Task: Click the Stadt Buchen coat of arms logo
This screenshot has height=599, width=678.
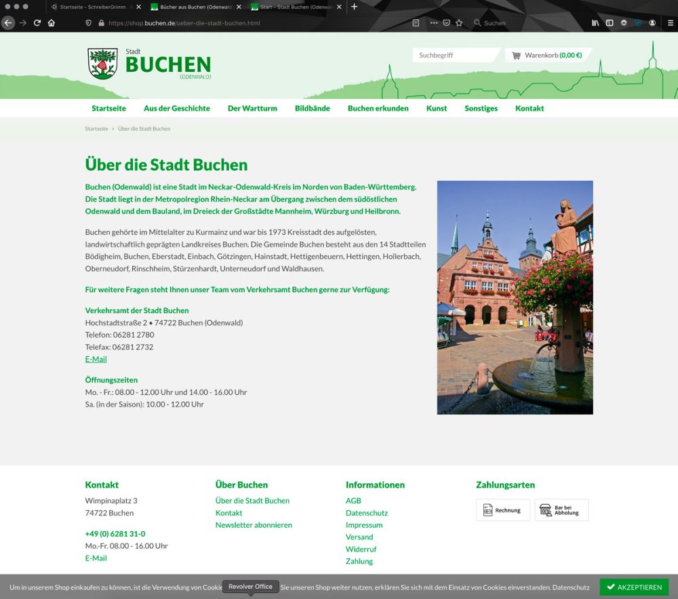Action: pos(101,62)
